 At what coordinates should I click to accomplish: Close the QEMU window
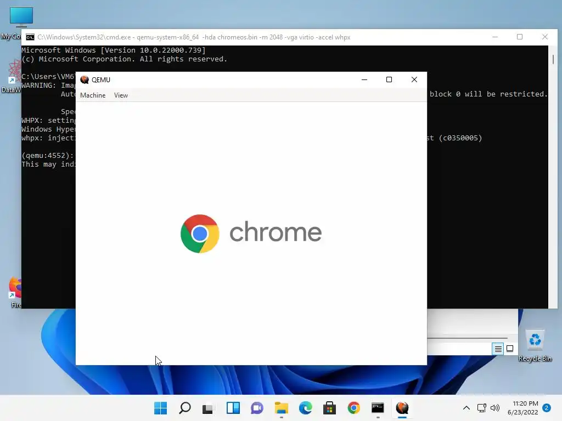(x=414, y=79)
